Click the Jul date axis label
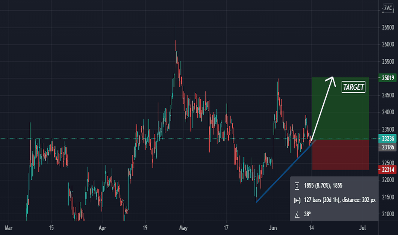The height and width of the screenshot is (235, 398). coord(363,228)
